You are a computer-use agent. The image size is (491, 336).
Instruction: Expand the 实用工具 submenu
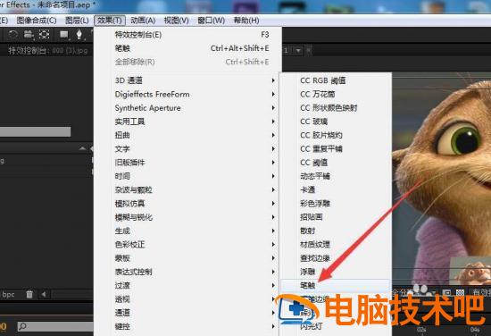pos(187,122)
